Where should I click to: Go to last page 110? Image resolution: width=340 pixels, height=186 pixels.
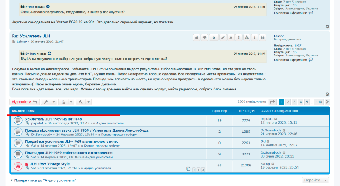[319, 102]
